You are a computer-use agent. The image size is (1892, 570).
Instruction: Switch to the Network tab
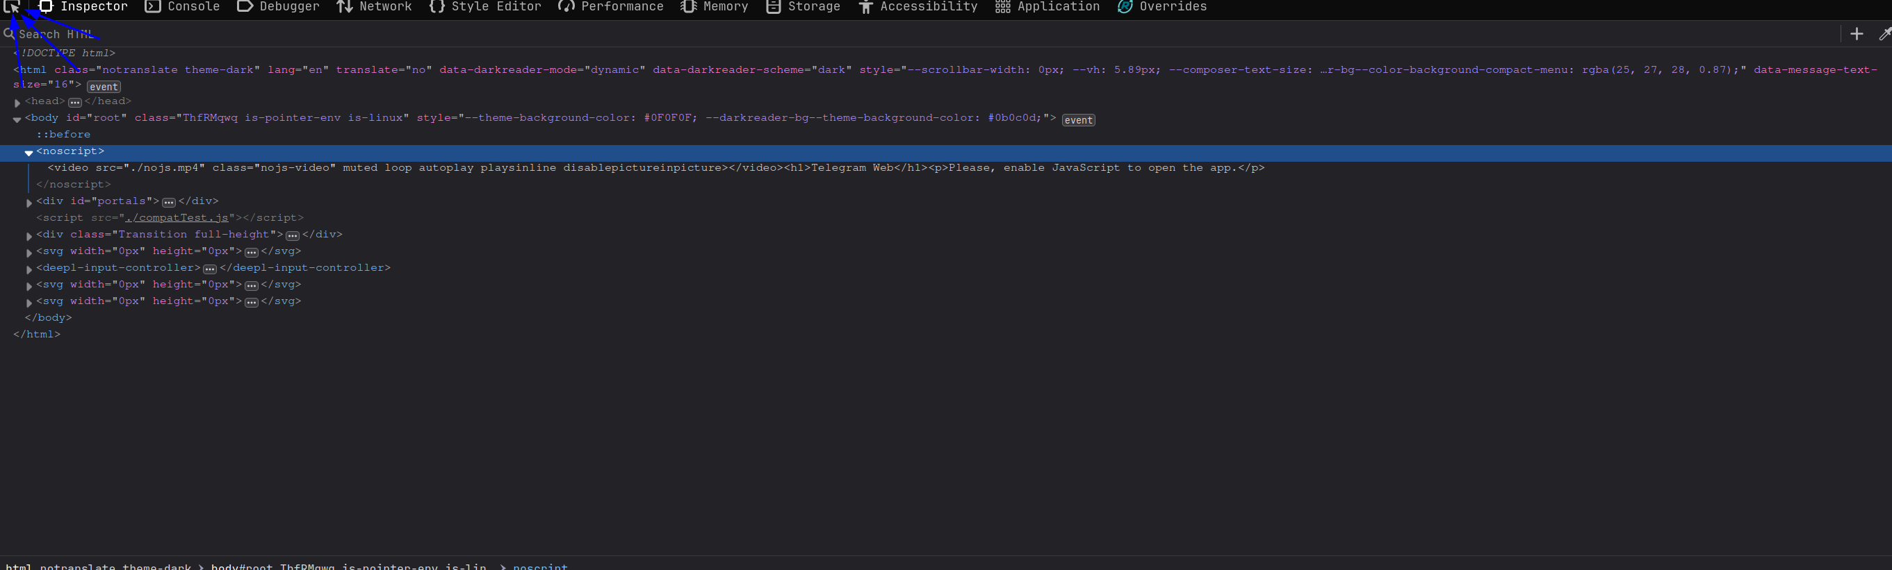point(374,7)
